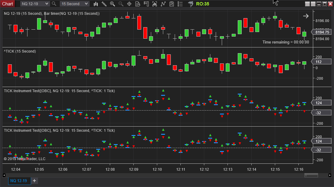Activate the Zoom In tool
Viewport: 334px width, 187px height.
coord(112,4)
